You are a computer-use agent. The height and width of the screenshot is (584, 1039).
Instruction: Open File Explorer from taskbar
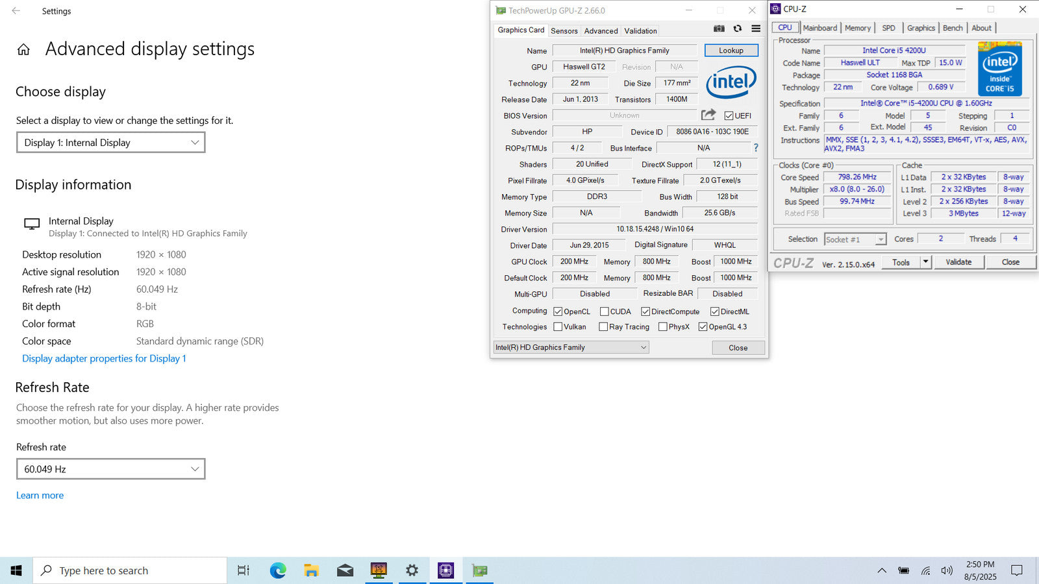312,570
